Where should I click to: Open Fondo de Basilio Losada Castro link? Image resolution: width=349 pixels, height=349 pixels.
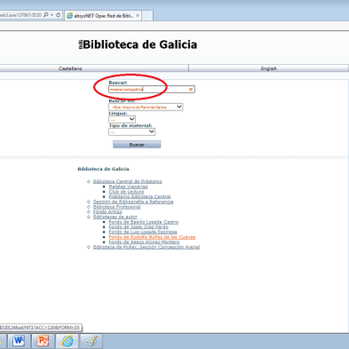143,222
